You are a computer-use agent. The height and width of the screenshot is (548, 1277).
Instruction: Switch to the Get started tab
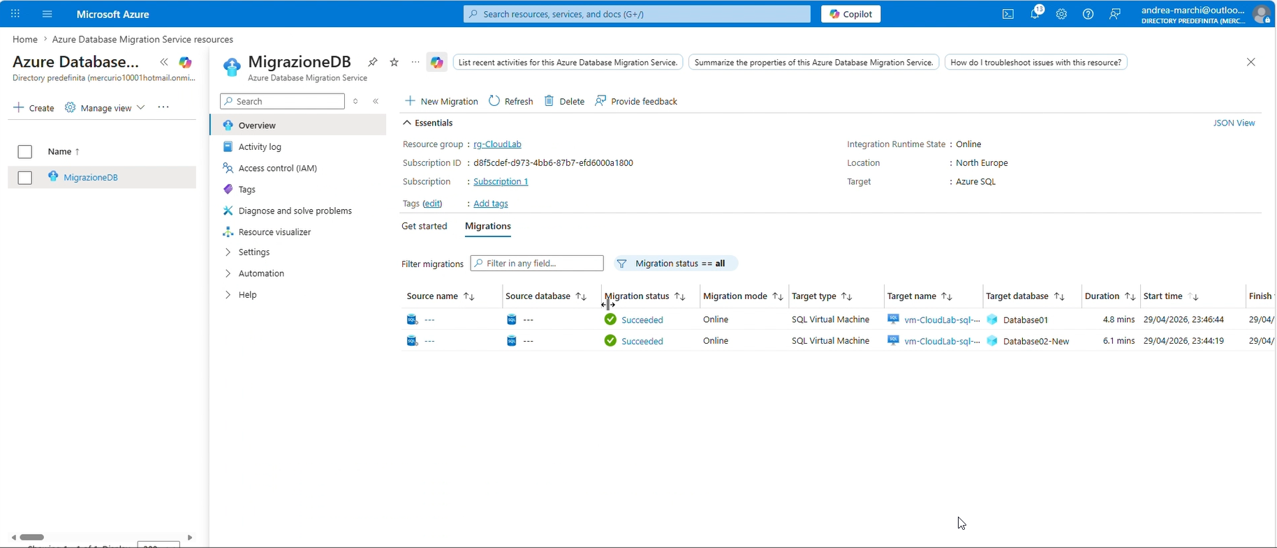425,227
